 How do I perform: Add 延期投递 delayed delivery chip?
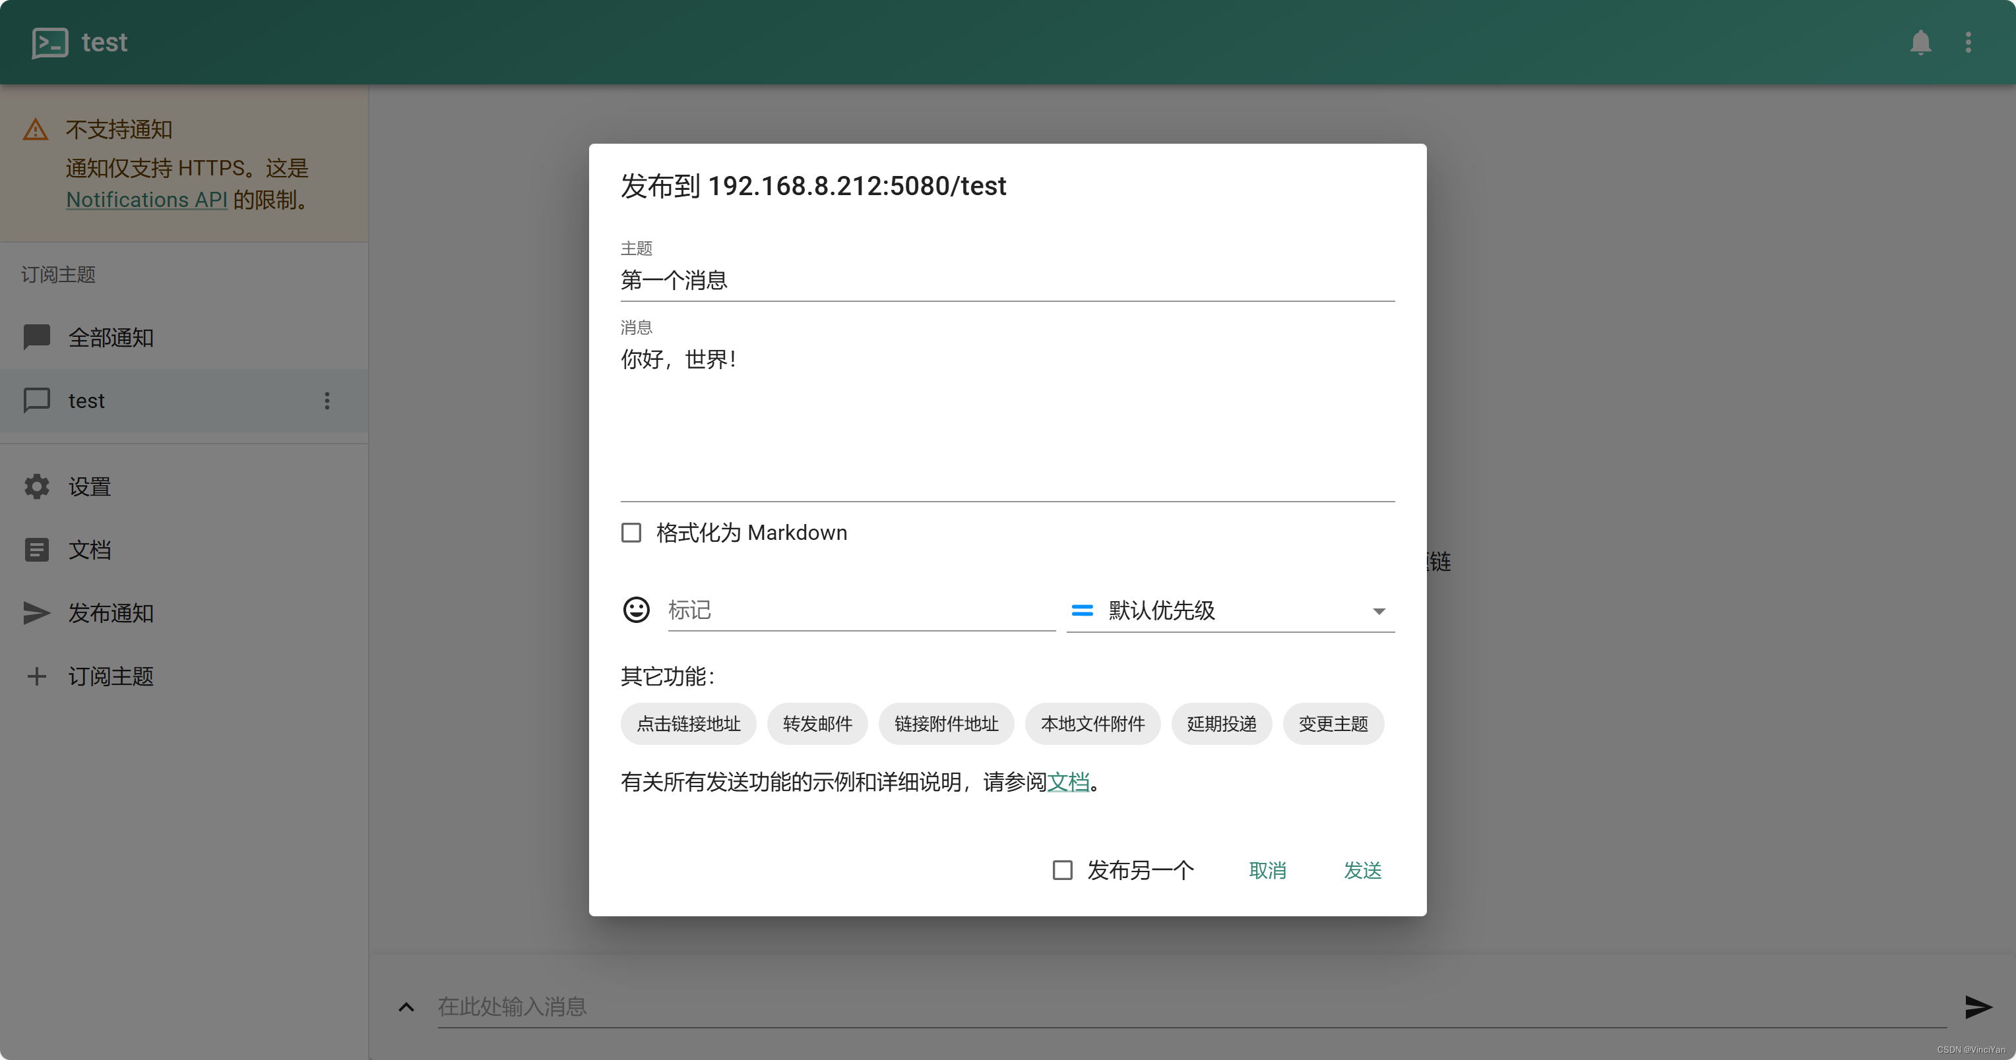(x=1222, y=724)
